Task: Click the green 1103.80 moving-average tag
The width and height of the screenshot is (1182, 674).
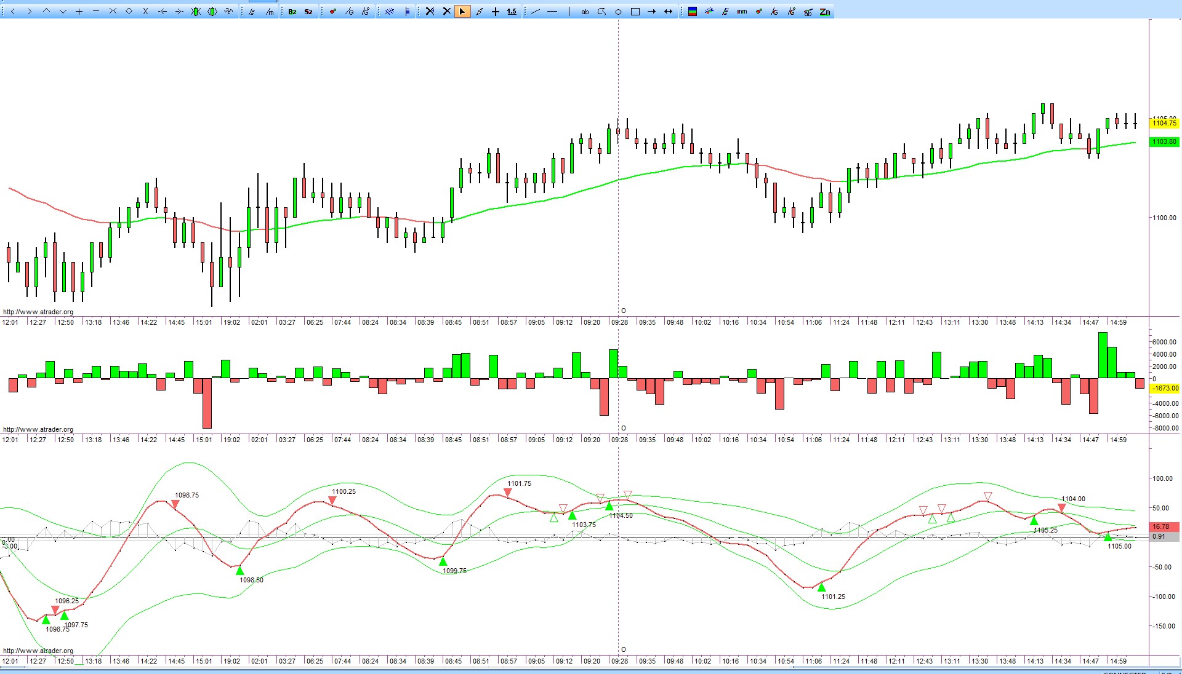Action: point(1164,141)
